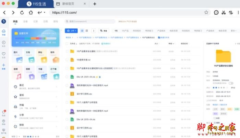Open the 书籍 books category tile
The height and width of the screenshot is (138, 240).
(41, 73)
